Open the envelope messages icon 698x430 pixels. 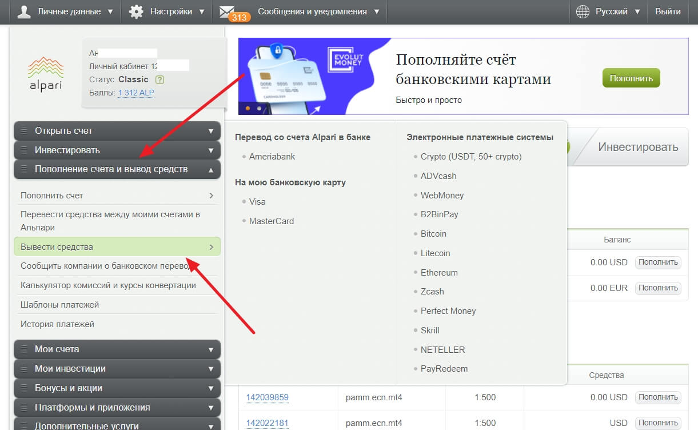[227, 11]
